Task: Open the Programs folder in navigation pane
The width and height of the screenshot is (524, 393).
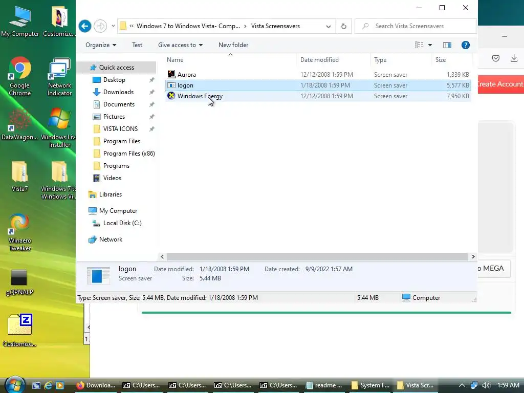Action: pyautogui.click(x=116, y=166)
